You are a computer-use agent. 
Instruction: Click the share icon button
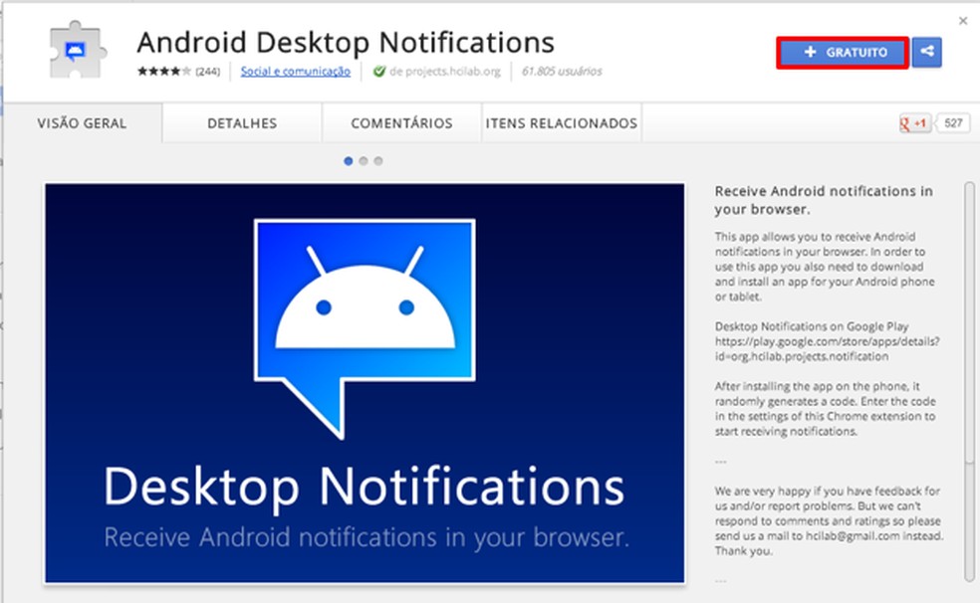[x=927, y=53]
